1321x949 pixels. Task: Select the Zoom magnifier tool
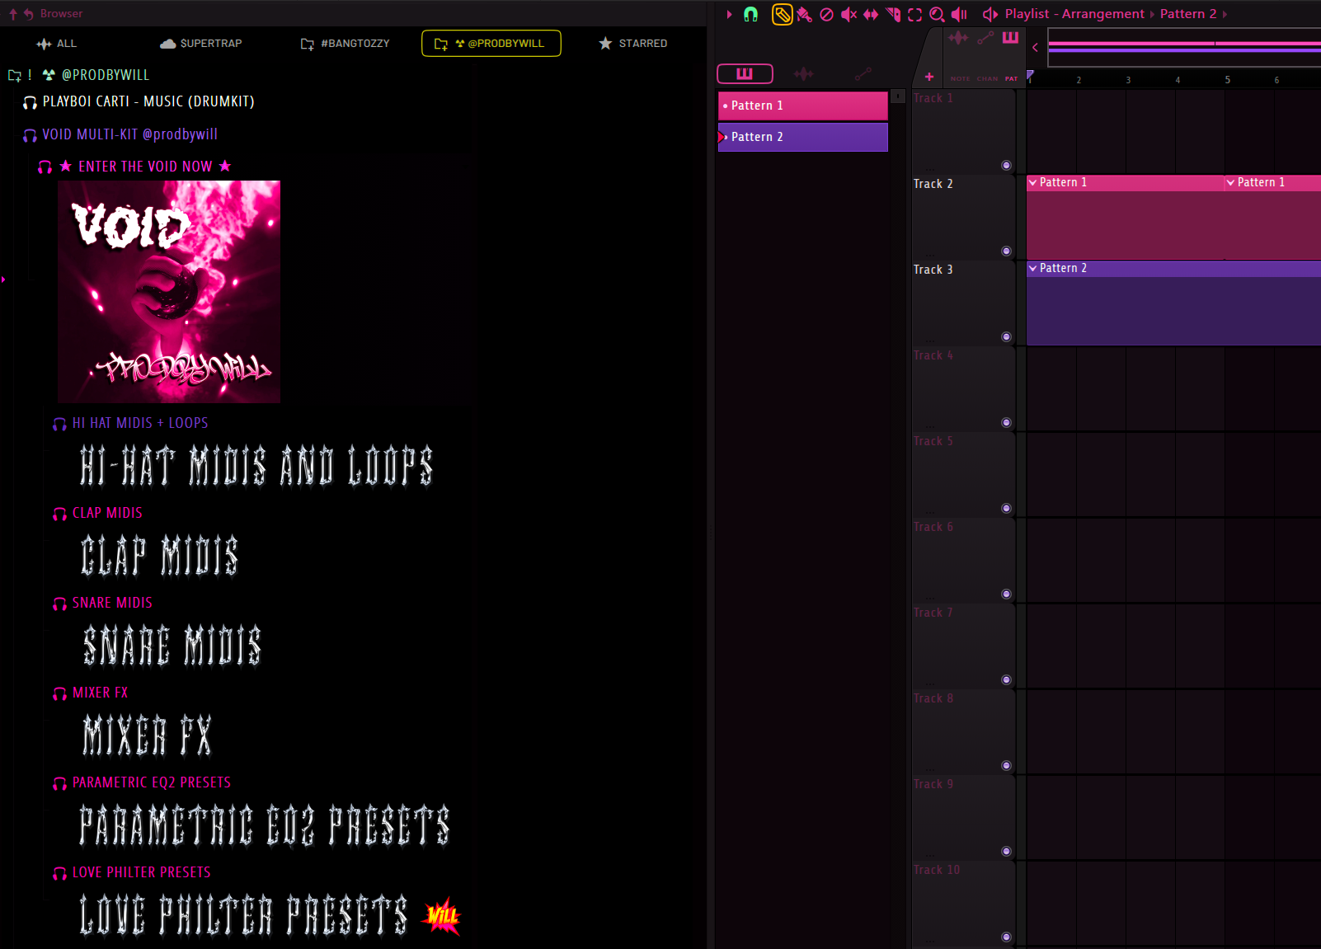[x=937, y=14]
